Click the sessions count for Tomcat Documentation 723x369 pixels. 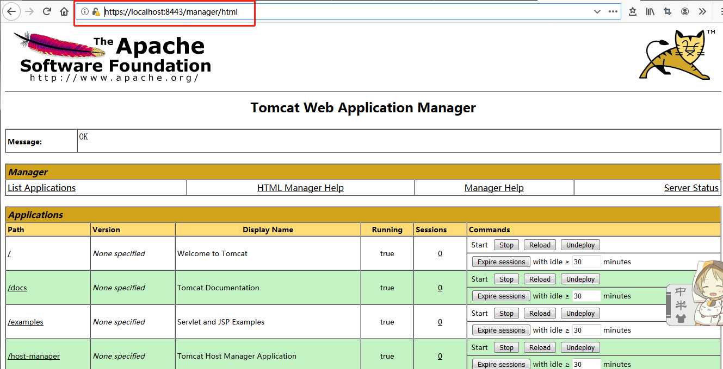(440, 288)
